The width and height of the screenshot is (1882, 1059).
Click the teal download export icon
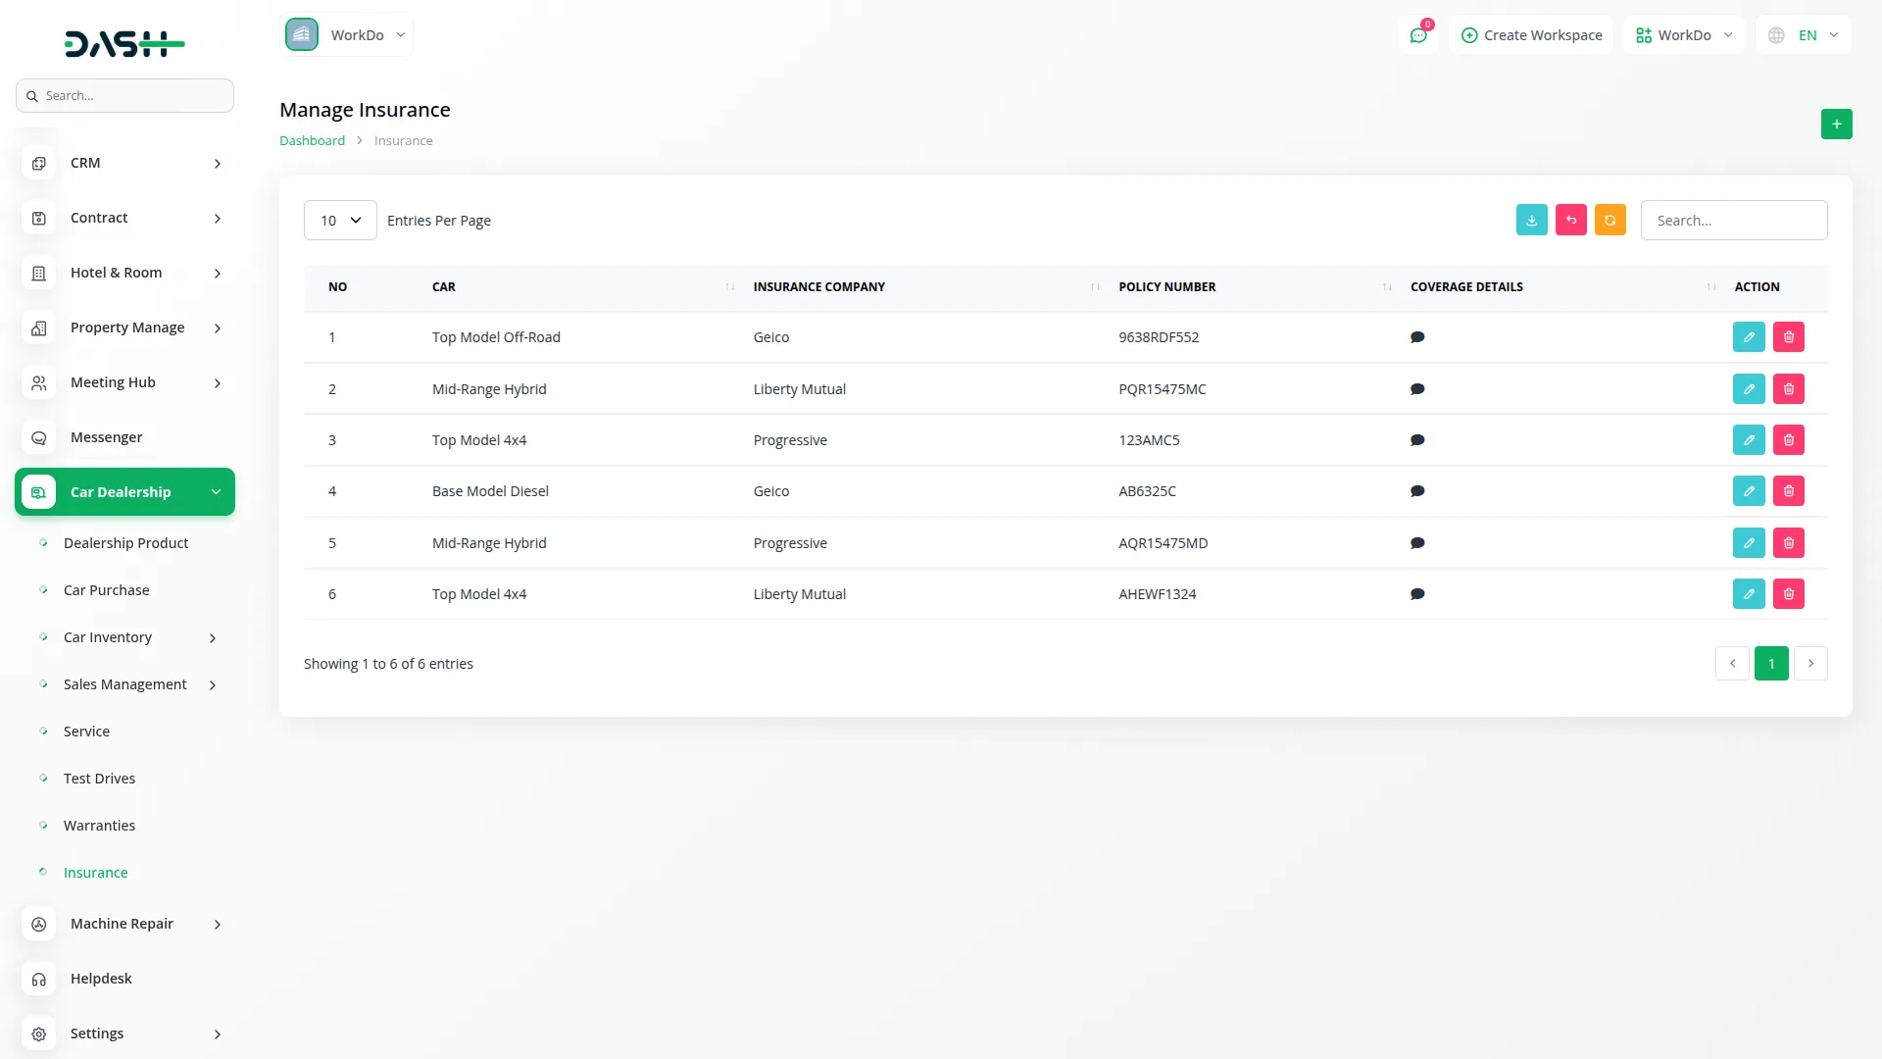tap(1531, 220)
